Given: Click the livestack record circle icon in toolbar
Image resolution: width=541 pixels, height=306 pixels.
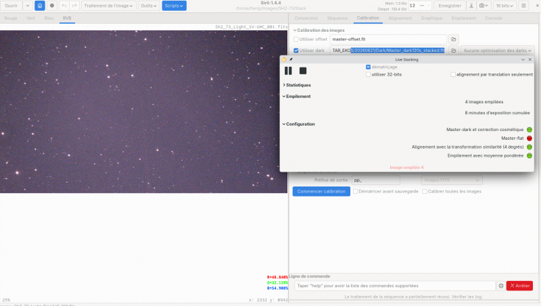Looking at the screenshot, I should 52,5.
